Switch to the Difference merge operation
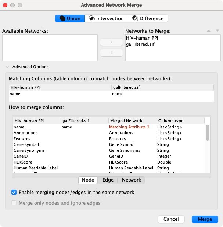 point(148,18)
